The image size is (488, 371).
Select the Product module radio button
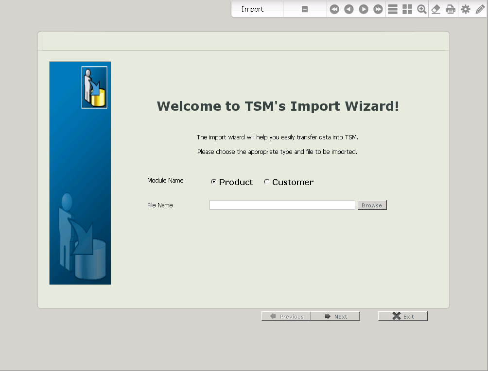[x=213, y=182]
